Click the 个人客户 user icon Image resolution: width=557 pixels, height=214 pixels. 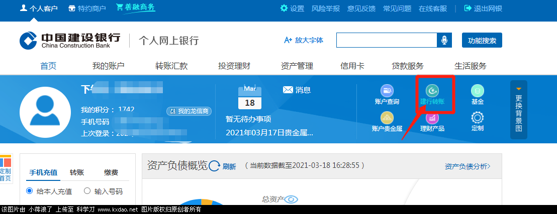24,8
